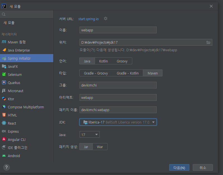Choose the Java Enterprise generator icon
The width and height of the screenshot is (223, 175).
point(4,50)
